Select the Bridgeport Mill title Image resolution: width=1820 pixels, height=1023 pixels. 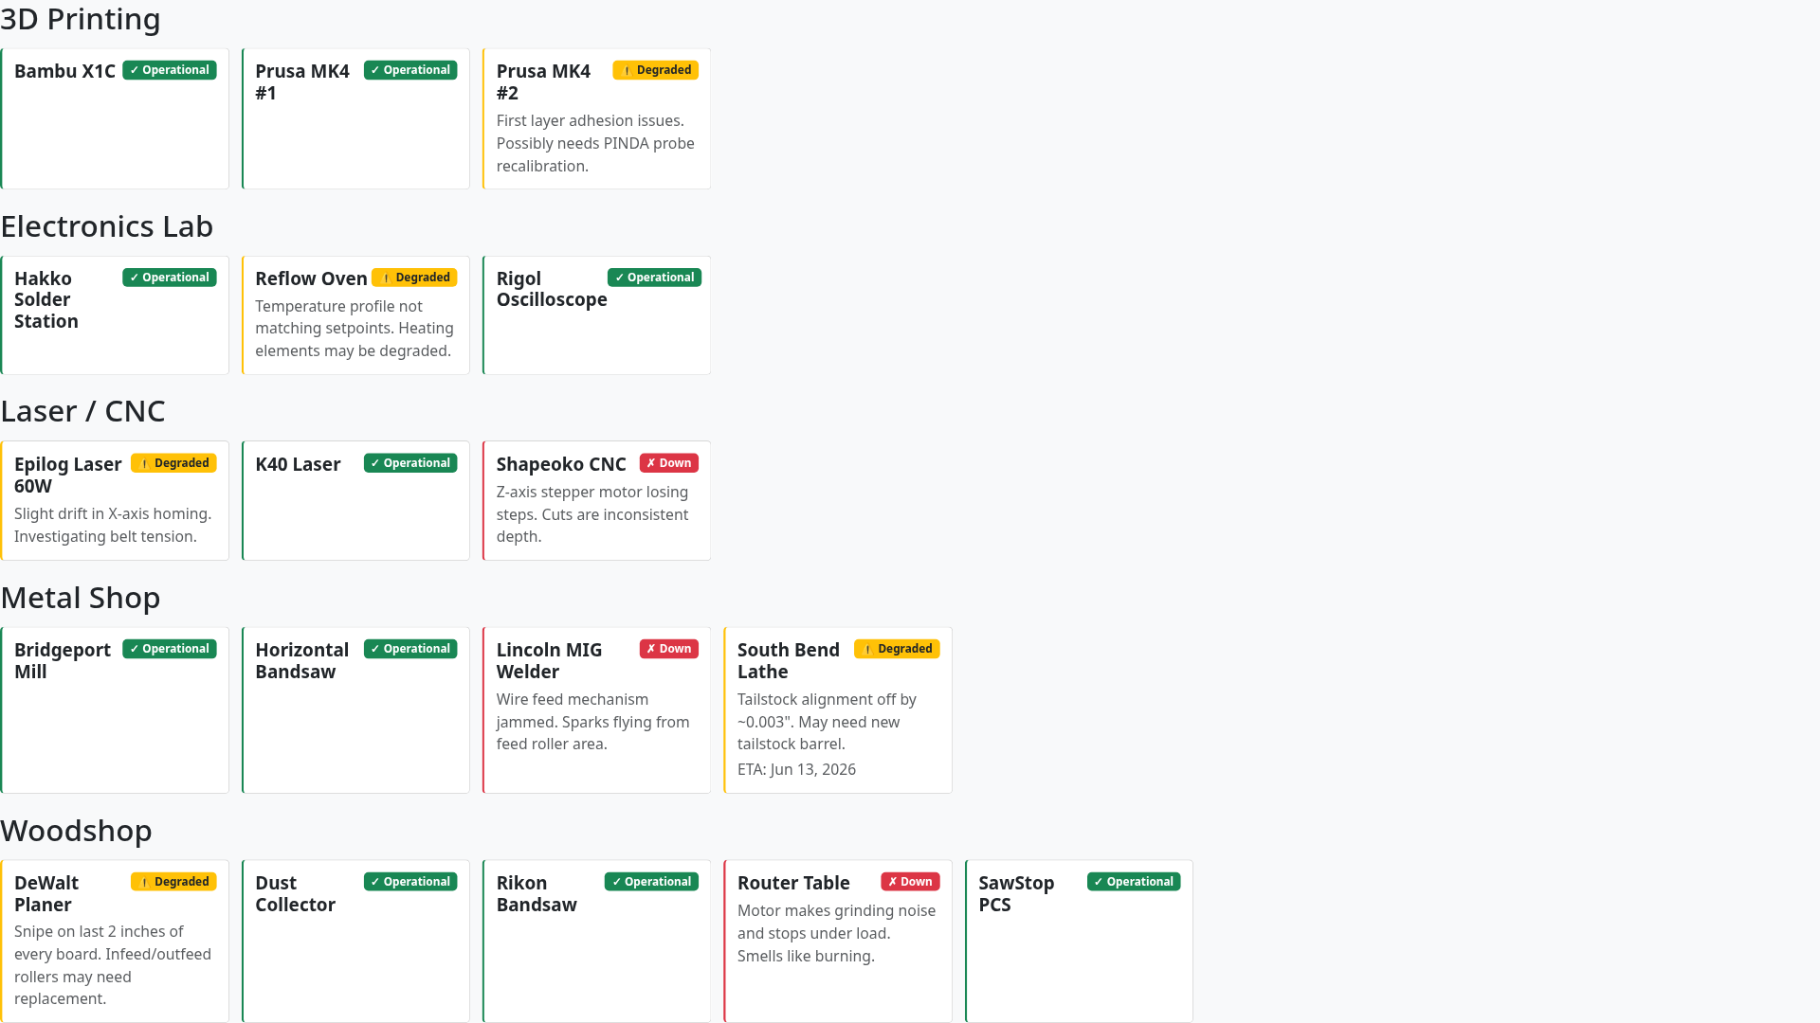coord(63,660)
